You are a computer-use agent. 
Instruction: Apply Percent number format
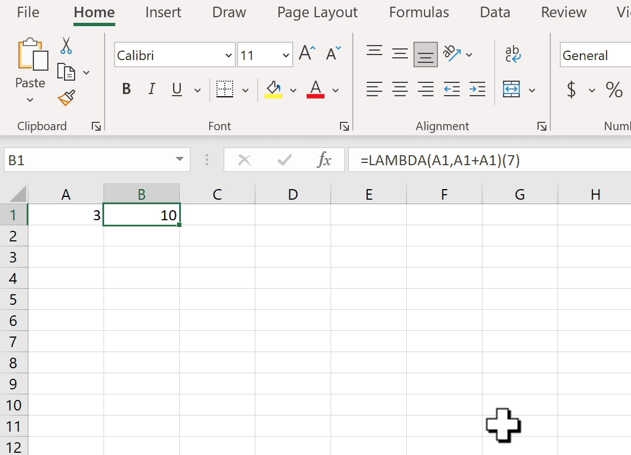click(614, 90)
